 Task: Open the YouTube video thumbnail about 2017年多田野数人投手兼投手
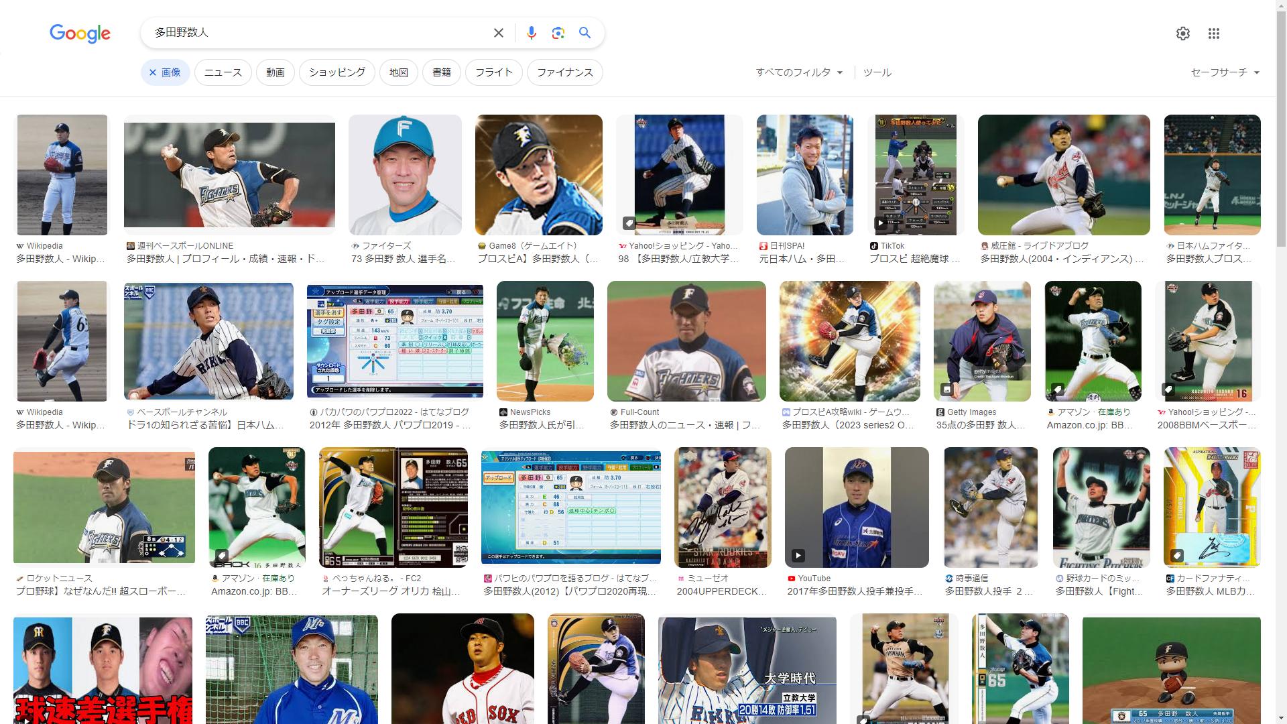857,507
